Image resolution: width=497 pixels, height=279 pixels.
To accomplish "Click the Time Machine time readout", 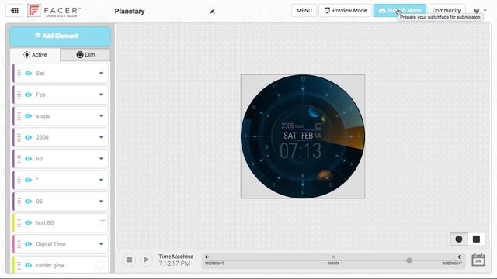I will [x=174, y=263].
